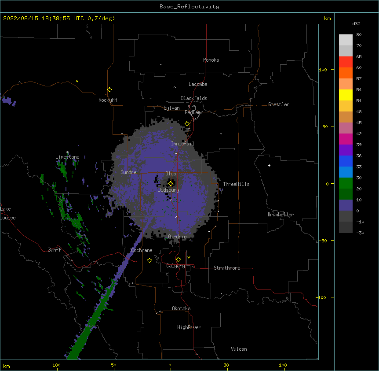Click the Base_Reflectivity title
This screenshot has height=371, width=379.
[x=189, y=7]
